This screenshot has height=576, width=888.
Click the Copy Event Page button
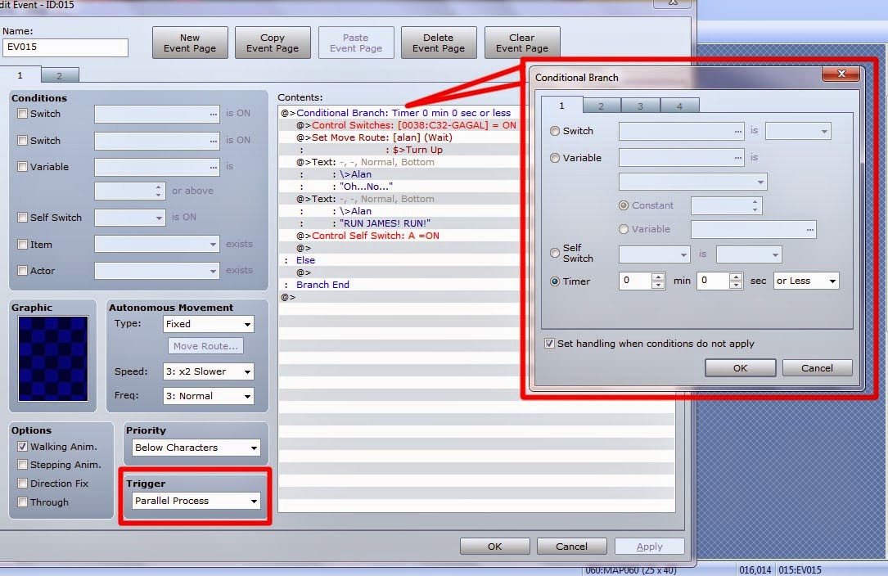[x=273, y=43]
